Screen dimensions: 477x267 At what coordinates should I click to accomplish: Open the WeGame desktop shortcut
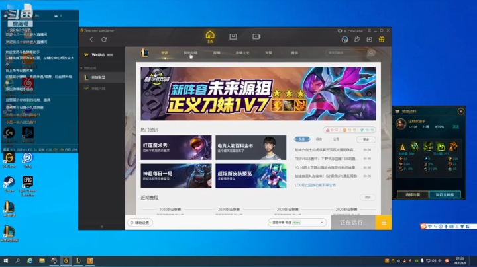(x=9, y=160)
